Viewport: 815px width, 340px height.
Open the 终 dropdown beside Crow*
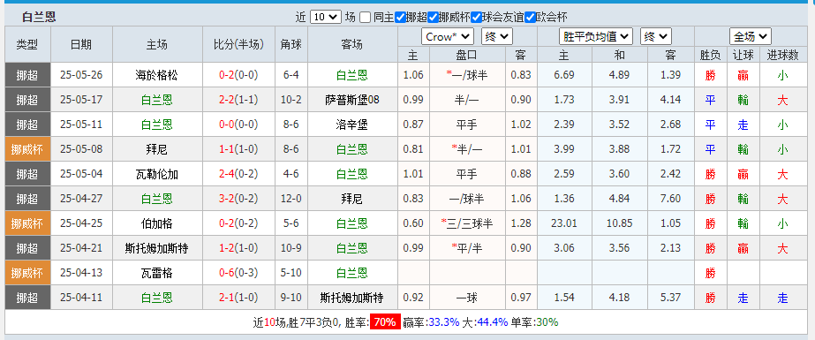click(x=497, y=36)
